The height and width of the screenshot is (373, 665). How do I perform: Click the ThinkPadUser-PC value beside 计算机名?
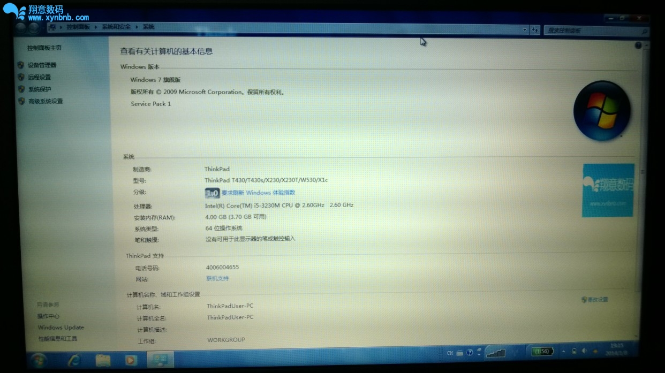click(x=230, y=306)
